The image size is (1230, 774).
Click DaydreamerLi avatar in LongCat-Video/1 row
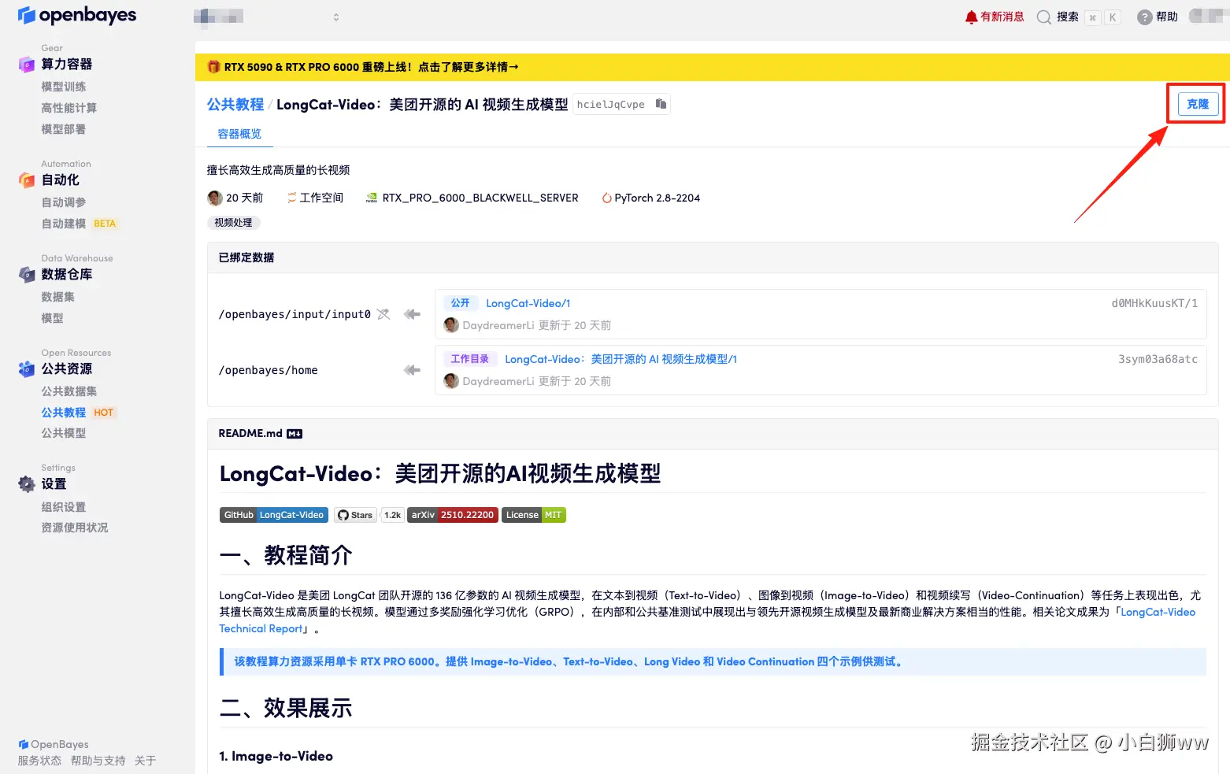coord(451,325)
